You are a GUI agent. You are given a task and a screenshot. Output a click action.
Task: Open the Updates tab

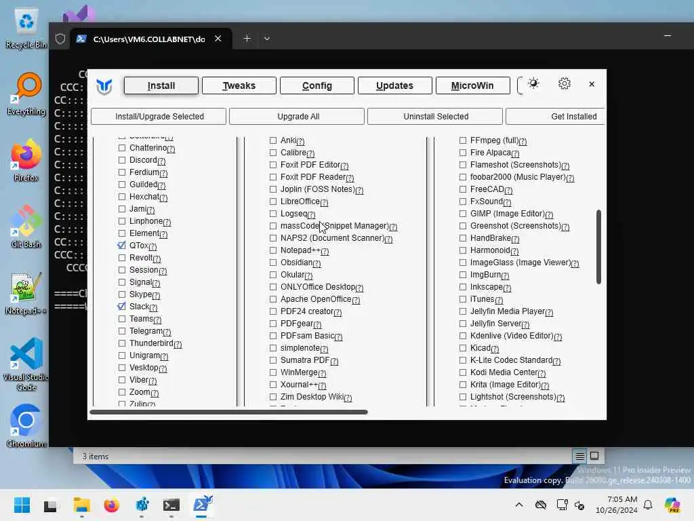(395, 85)
